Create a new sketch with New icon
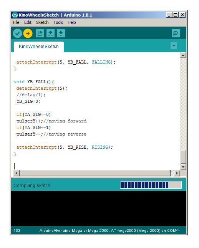Image resolution: width=199 pixels, height=248 pixels. tap(40, 34)
